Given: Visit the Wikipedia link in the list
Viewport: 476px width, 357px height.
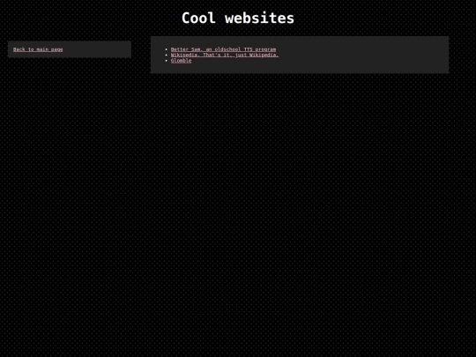Looking at the screenshot, I should coord(225,55).
